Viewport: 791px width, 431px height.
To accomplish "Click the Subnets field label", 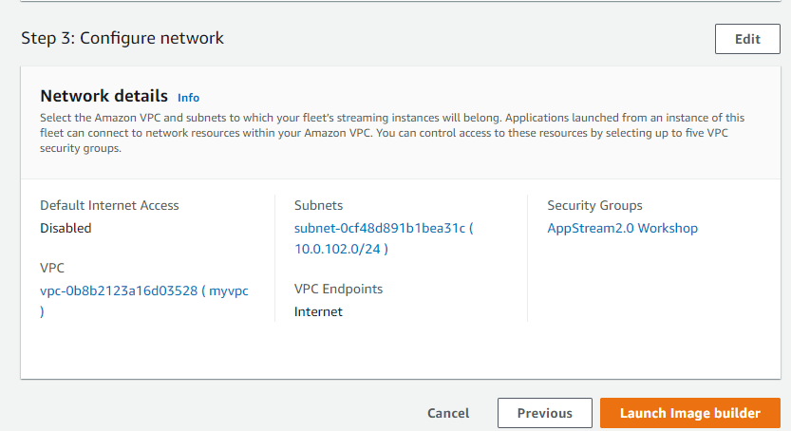I will [x=318, y=205].
